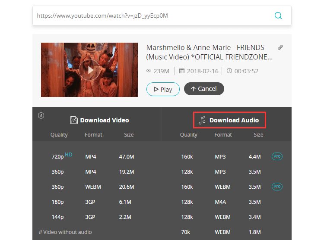Image resolution: width=324 pixels, height=240 pixels.
Task: Click the info icon above video table
Action: pyautogui.click(x=41, y=115)
